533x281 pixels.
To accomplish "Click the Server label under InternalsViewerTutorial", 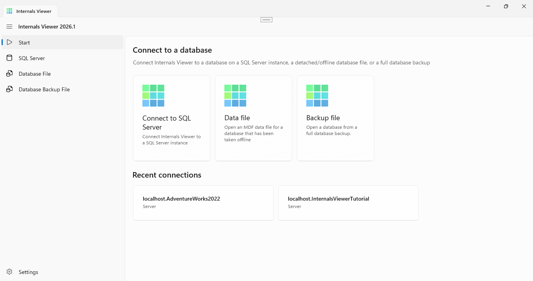I will coord(295,206).
